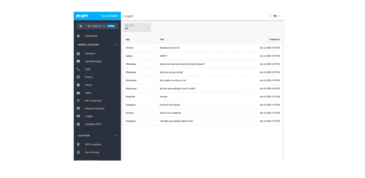Open the App name filter dropdown
The height and width of the screenshot is (178, 365).
[x=137, y=27]
